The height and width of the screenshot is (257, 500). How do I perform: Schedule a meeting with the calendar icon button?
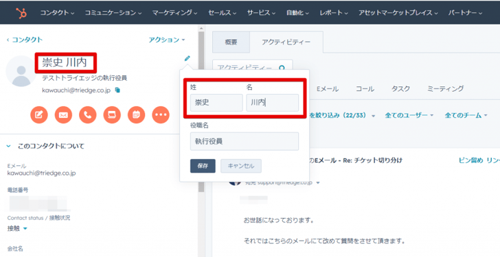[x=136, y=115]
